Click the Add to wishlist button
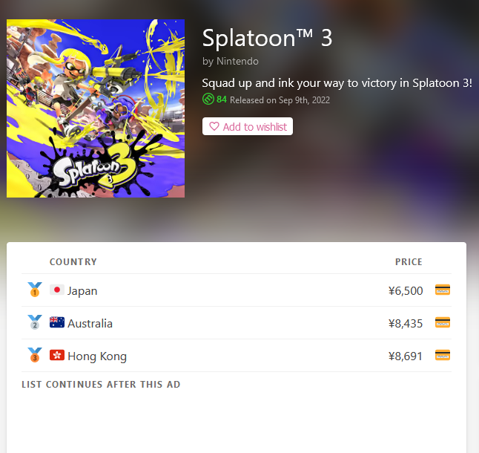The width and height of the screenshot is (479, 453). click(248, 126)
